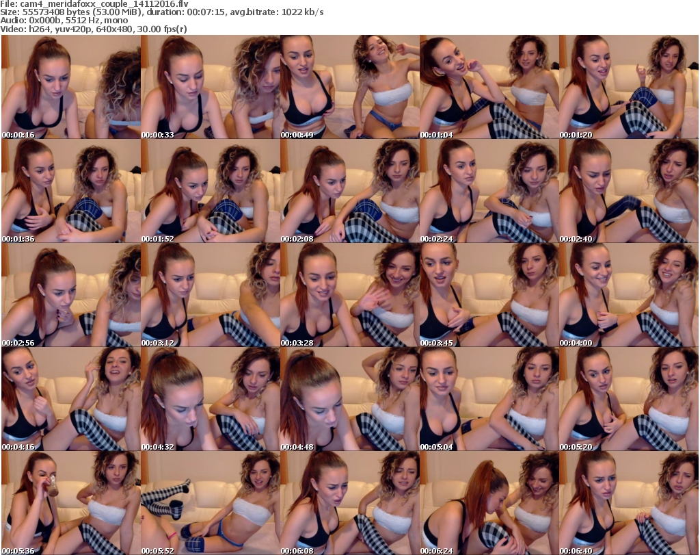700x555 pixels.
Task: Open the thumbnail marked 00:00:49
Action: tap(349, 88)
